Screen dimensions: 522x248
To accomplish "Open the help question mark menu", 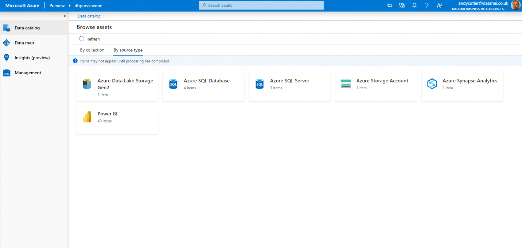I will [x=427, y=5].
